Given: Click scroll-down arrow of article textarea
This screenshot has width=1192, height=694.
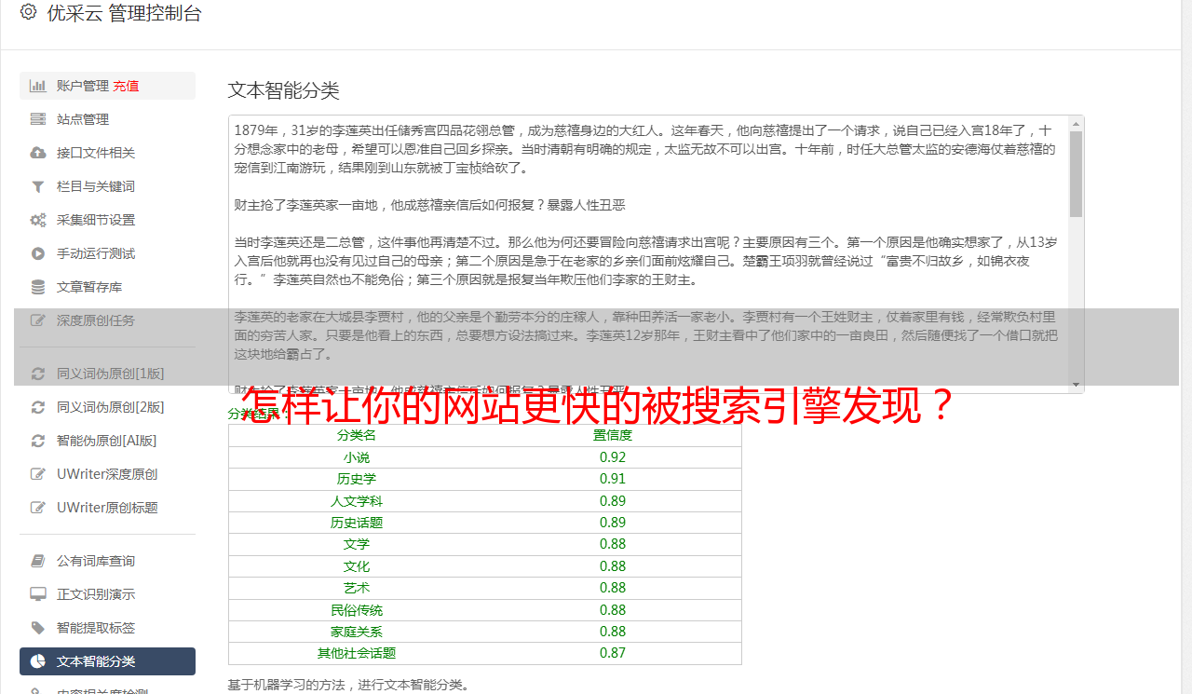Looking at the screenshot, I should tap(1077, 385).
